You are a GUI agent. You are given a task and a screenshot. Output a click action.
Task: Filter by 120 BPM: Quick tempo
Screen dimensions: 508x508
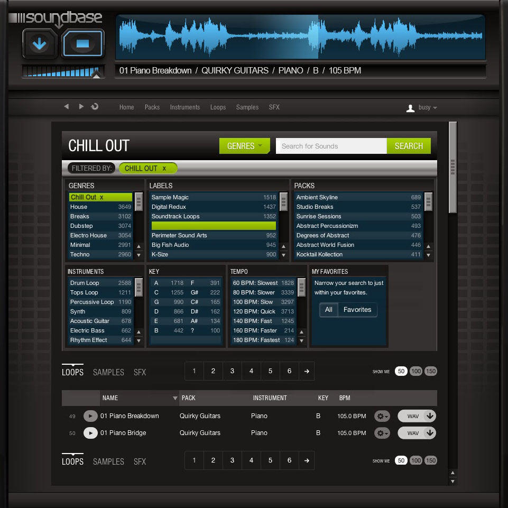pyautogui.click(x=263, y=311)
